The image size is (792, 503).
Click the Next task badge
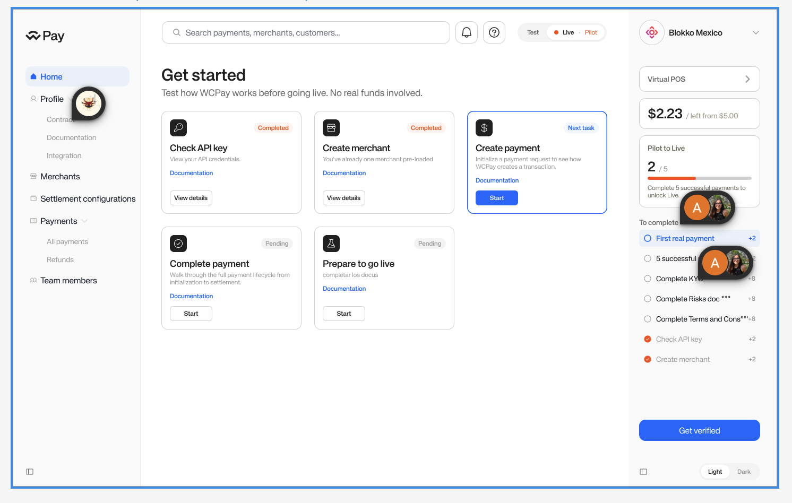(x=581, y=128)
